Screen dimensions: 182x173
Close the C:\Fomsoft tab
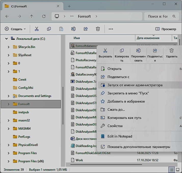[58, 6]
